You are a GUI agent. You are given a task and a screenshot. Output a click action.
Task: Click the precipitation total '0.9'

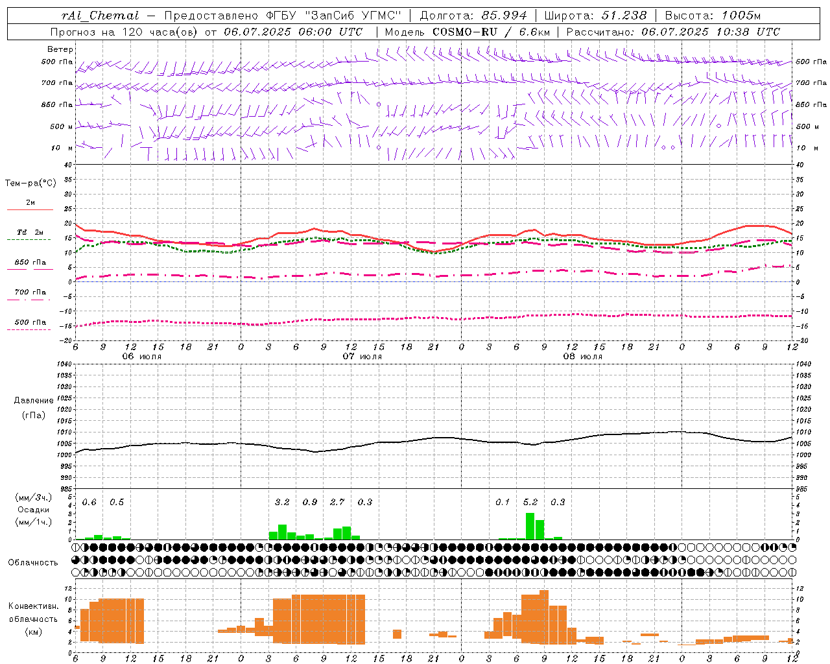310,502
